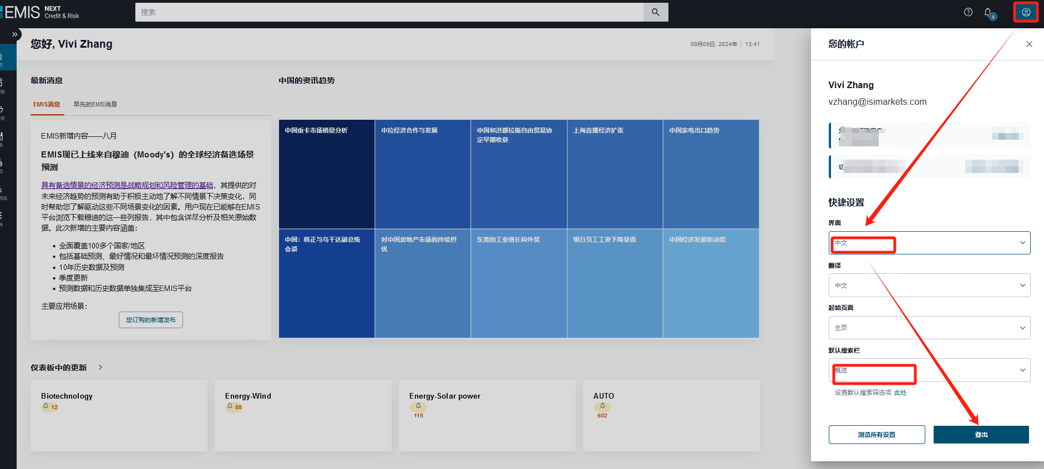Image resolution: width=1044 pixels, height=469 pixels.
Task: Click the 登出 button
Action: coord(981,435)
